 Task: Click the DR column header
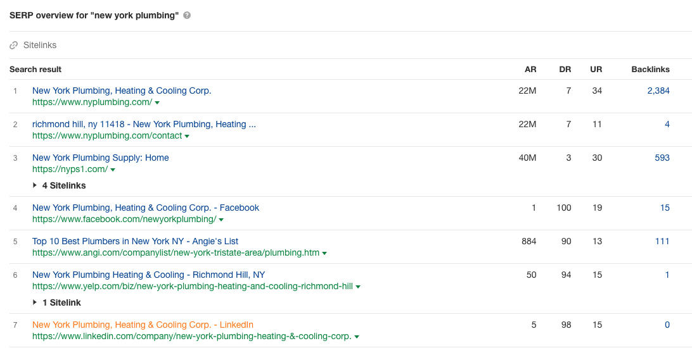click(x=565, y=70)
